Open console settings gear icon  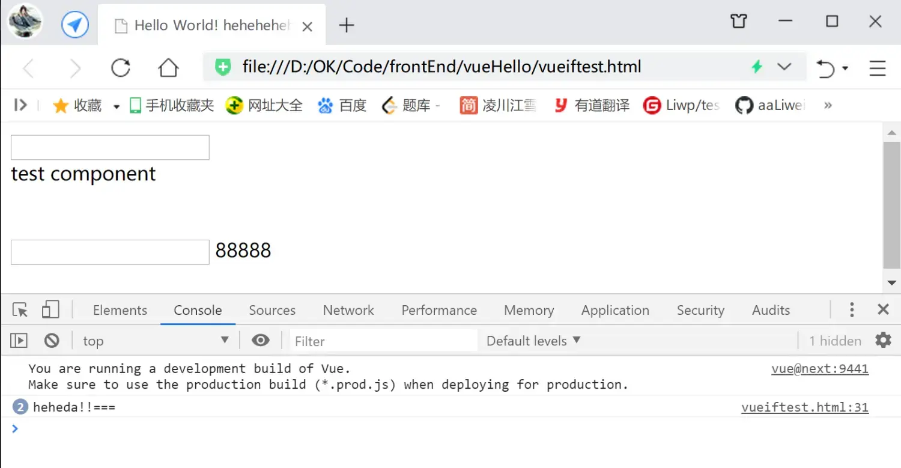[x=883, y=340]
